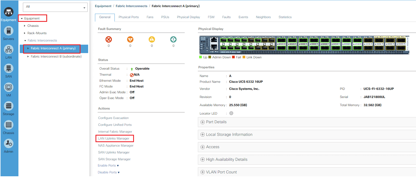Open the LAN sidebar icon
The image size is (416, 181).
coord(9,50)
